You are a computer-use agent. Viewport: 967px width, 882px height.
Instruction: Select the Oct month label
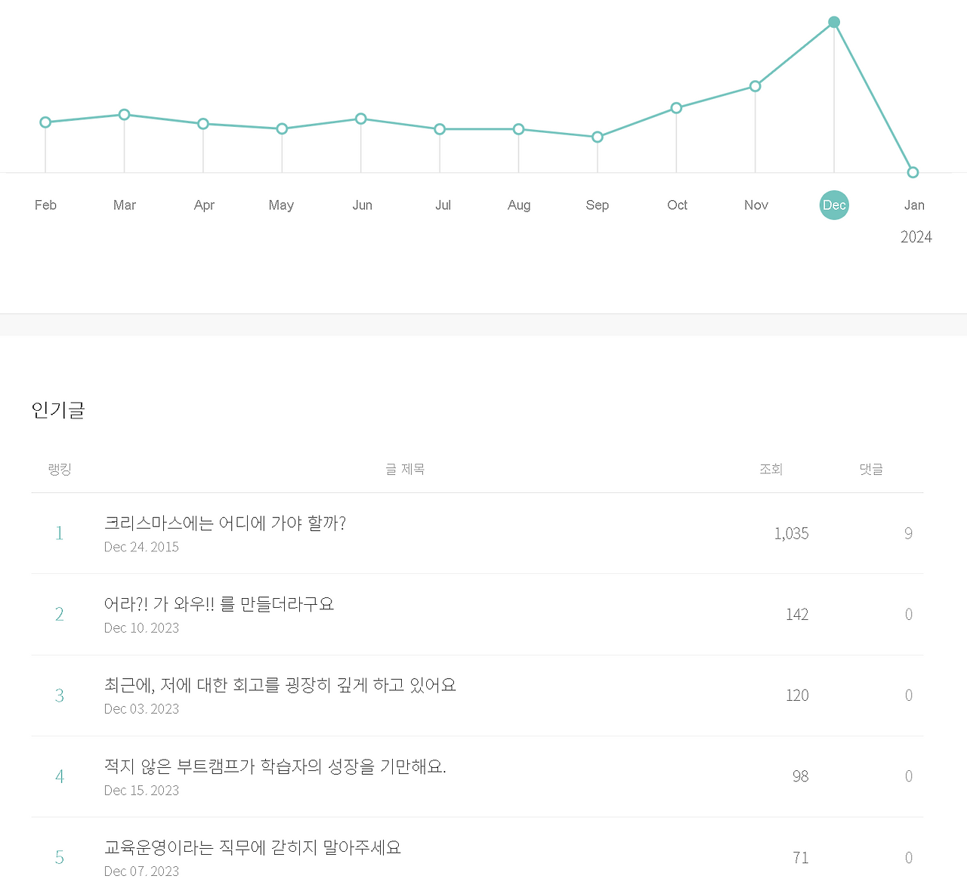tap(677, 205)
